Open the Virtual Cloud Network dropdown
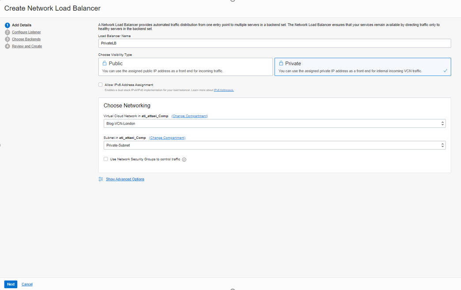 click(274, 123)
